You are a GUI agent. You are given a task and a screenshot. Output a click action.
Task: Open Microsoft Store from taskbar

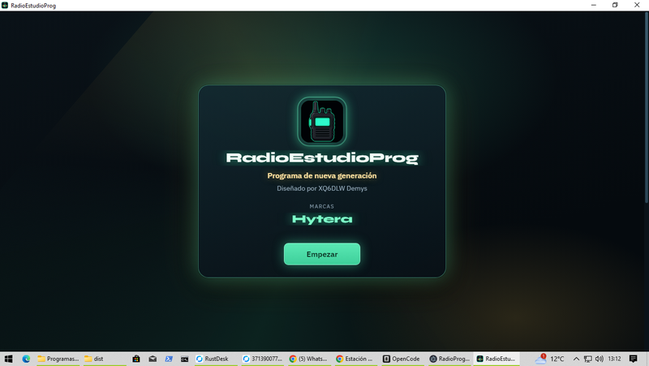[136, 359]
